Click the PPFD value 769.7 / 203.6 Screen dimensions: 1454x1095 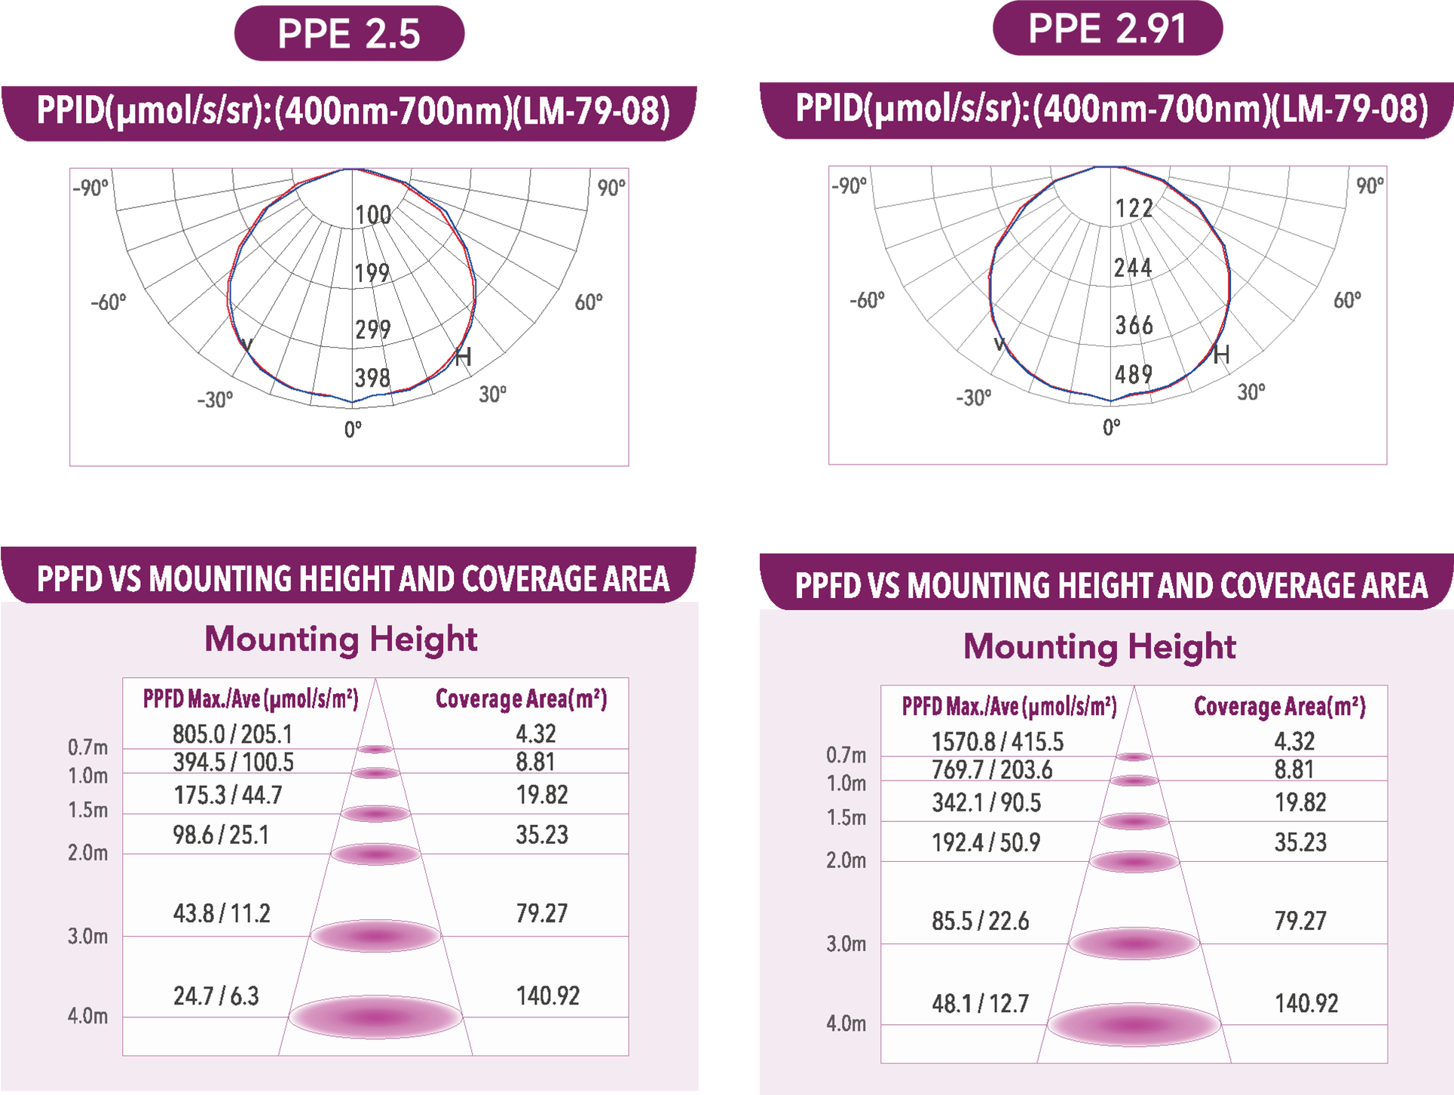click(x=992, y=770)
